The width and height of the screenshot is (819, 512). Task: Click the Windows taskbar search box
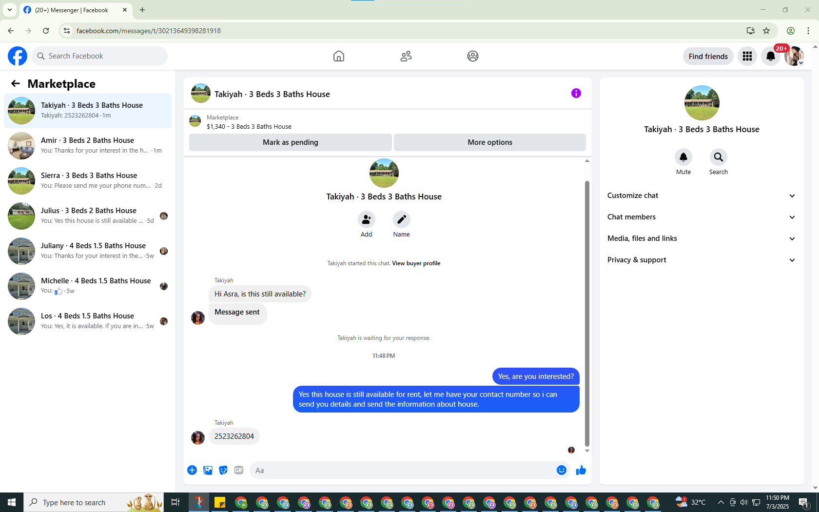pyautogui.click(x=94, y=502)
